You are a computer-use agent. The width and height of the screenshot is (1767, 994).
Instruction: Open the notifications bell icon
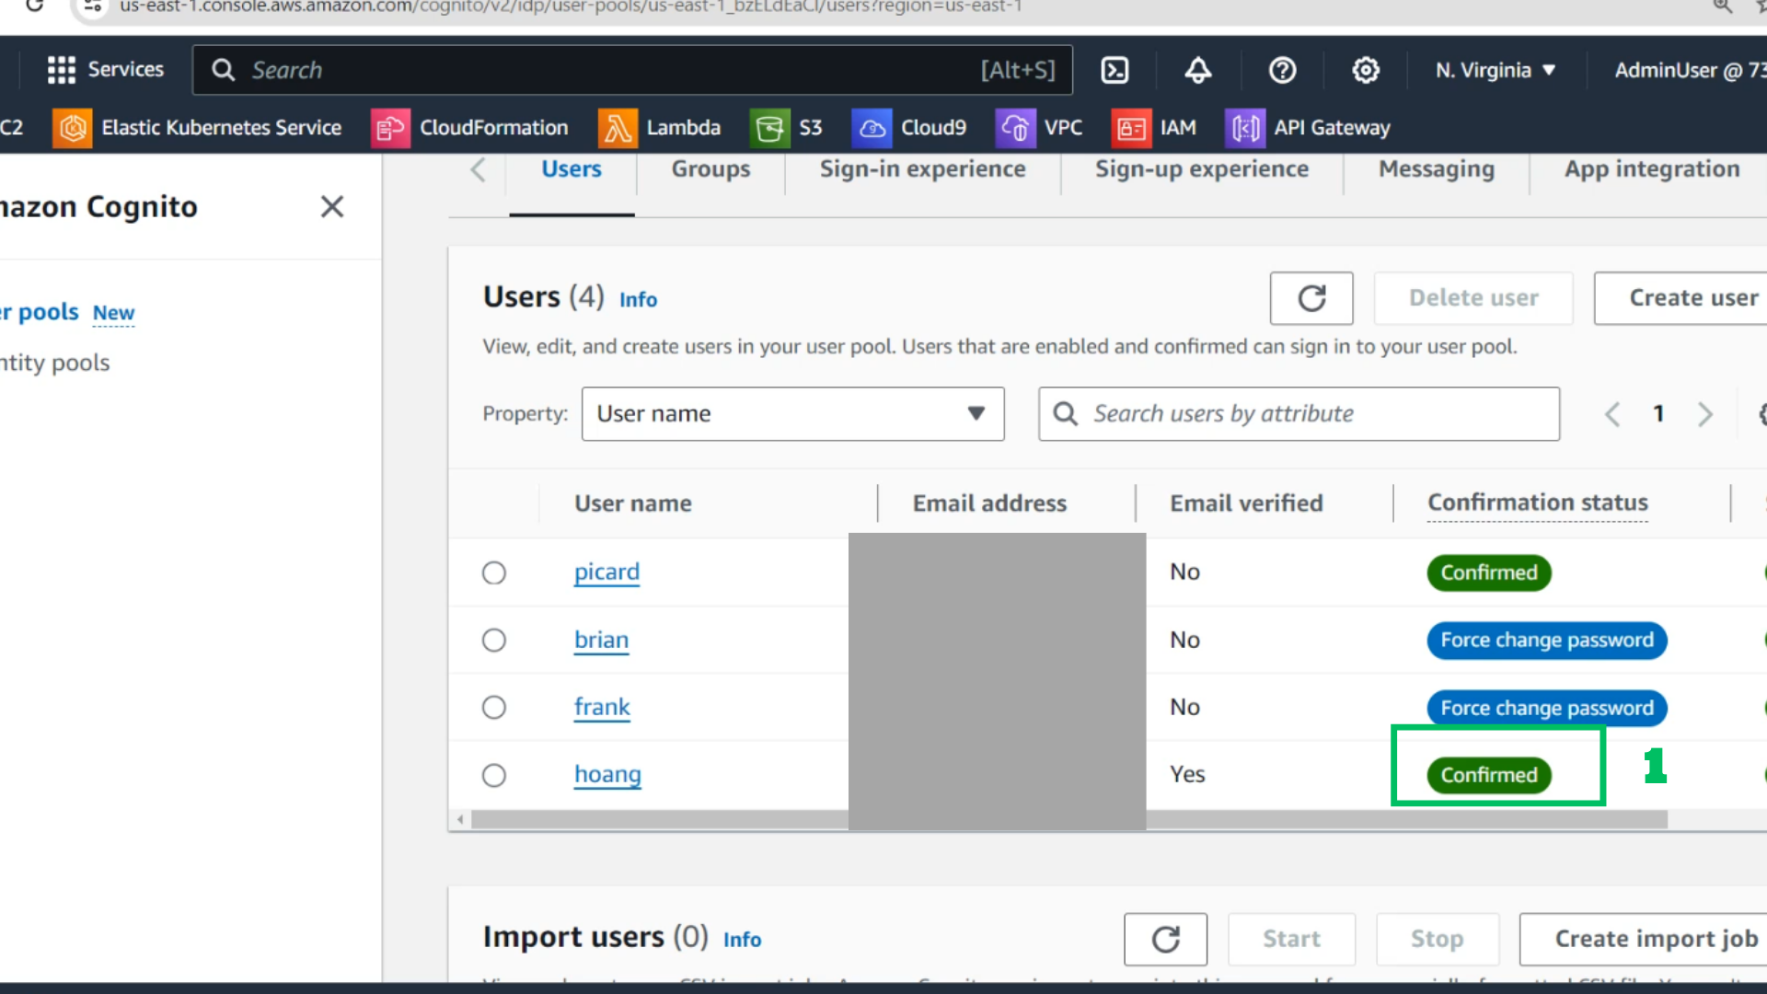[x=1197, y=70]
